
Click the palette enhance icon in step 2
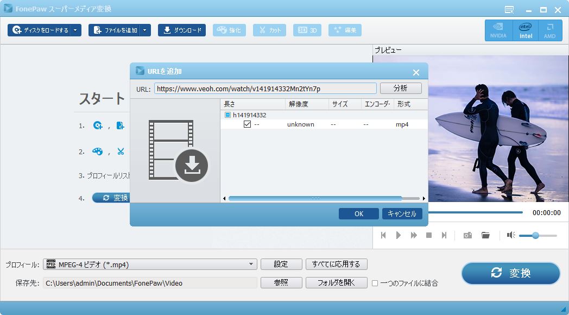(x=97, y=152)
